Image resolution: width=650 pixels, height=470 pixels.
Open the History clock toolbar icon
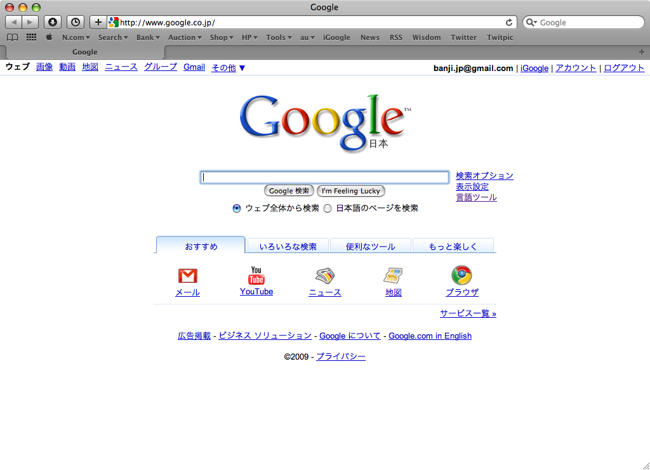[x=76, y=22]
